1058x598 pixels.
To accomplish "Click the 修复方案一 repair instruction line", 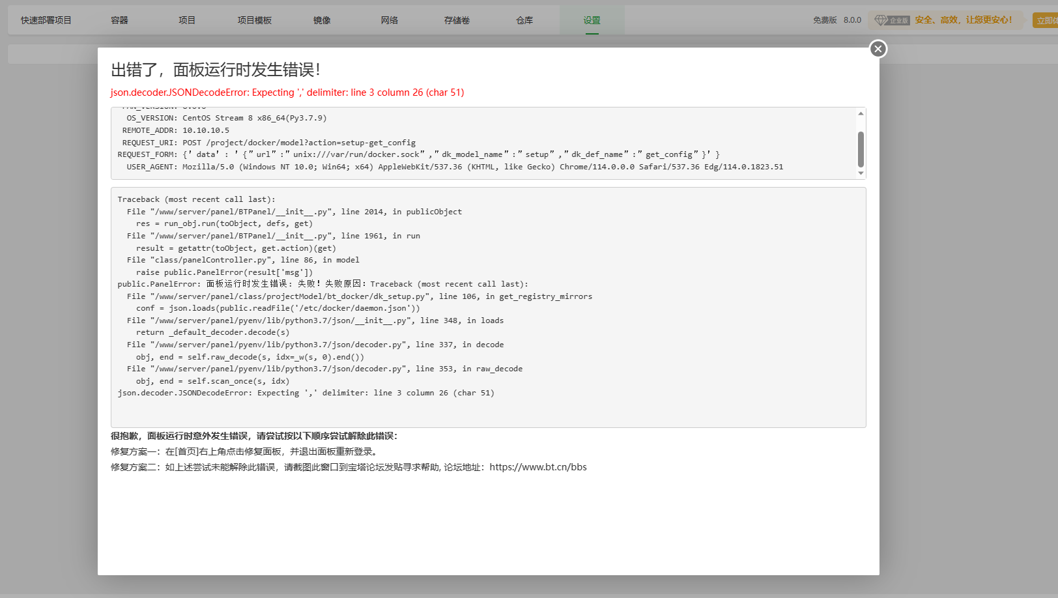I will (x=245, y=451).
